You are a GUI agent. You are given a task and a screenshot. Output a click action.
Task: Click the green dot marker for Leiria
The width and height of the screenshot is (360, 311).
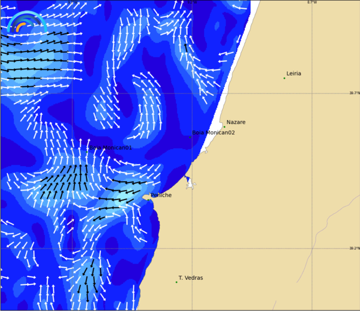pos(284,78)
